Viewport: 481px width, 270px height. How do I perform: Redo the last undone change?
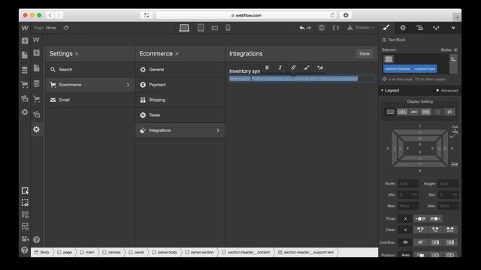pyautogui.click(x=309, y=28)
